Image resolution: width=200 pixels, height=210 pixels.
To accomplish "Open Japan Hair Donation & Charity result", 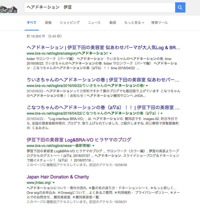I will (58, 177).
